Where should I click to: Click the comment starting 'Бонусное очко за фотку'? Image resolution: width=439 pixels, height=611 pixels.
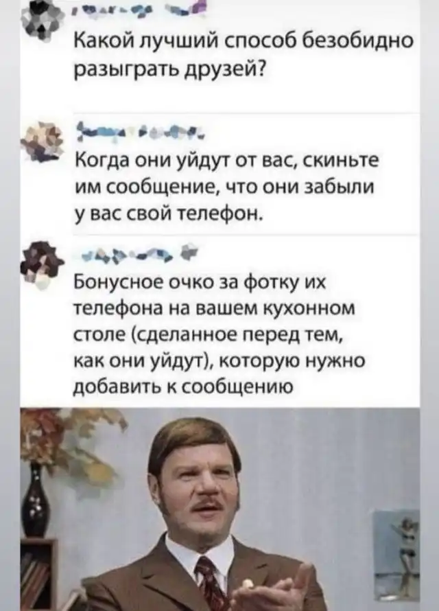pos(220,334)
